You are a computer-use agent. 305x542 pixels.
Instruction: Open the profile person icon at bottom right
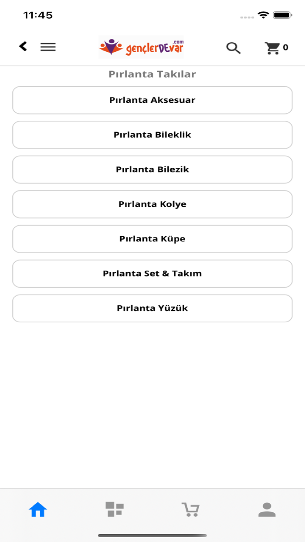267,508
